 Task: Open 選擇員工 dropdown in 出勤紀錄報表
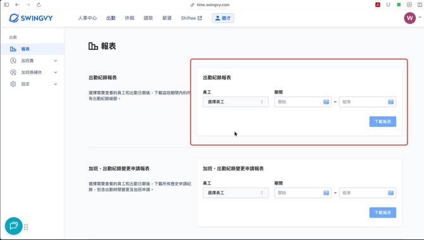point(235,102)
